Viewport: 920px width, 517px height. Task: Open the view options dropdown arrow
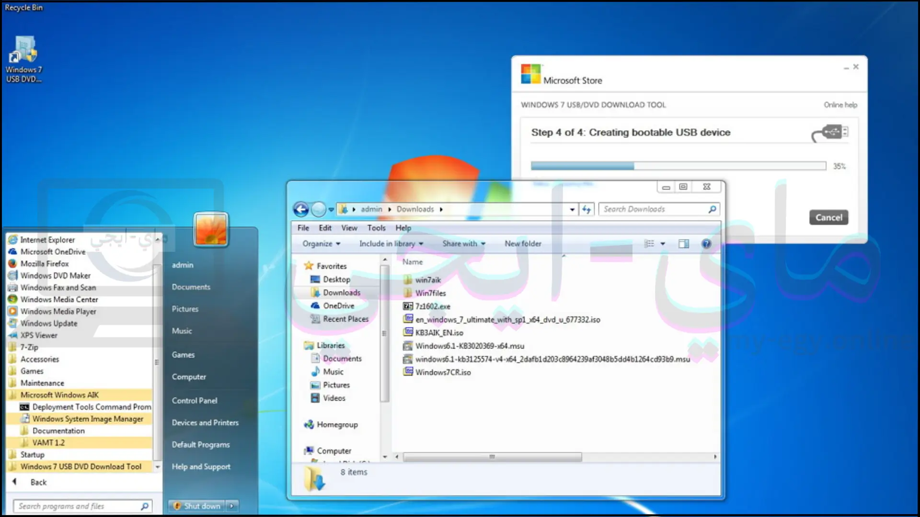[663, 244]
